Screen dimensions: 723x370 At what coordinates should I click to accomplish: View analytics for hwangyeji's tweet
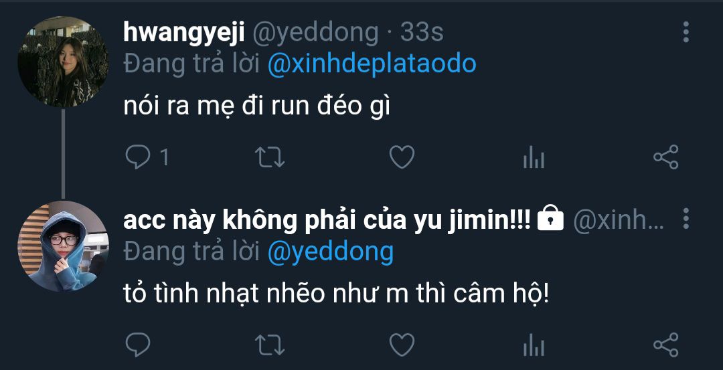534,157
